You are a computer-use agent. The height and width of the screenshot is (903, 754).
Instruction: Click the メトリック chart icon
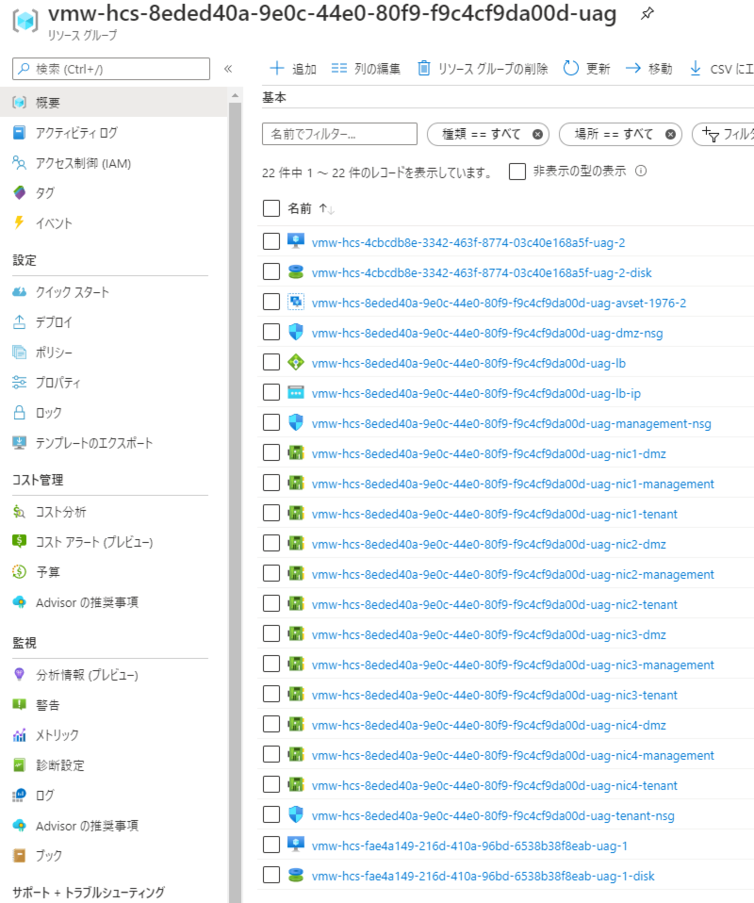19,735
